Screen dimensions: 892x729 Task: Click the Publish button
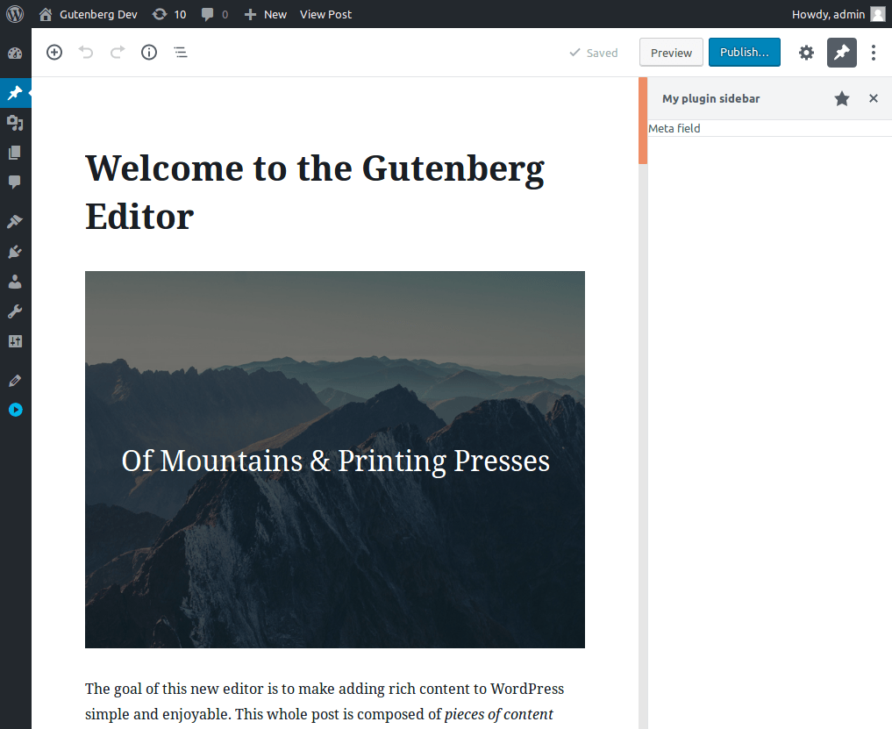744,52
